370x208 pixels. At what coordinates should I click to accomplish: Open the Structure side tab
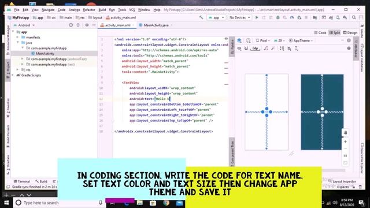click(x=8, y=164)
